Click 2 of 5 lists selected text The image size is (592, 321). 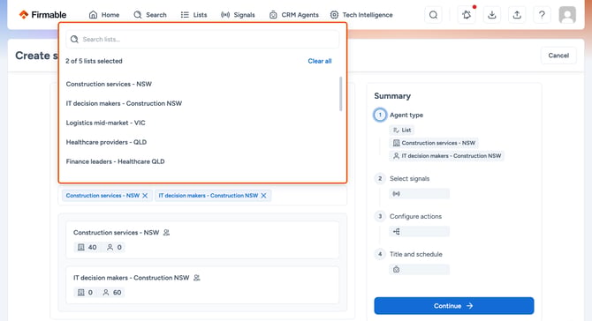(94, 61)
